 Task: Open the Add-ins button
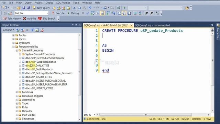click(30, 19)
